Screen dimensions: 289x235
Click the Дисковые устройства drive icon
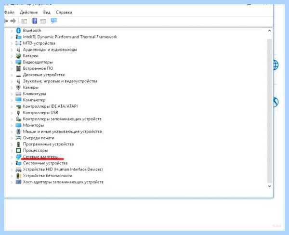tap(18, 75)
